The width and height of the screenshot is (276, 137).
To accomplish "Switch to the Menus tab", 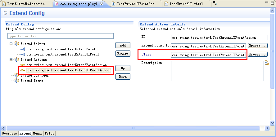I will (x=38, y=134).
